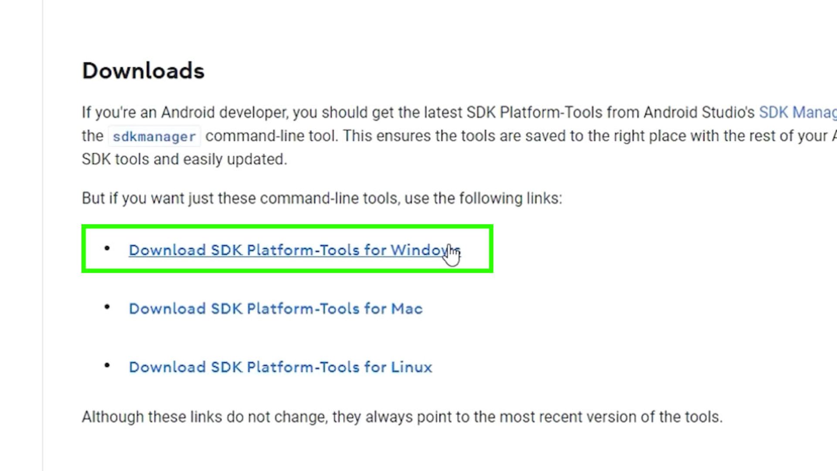
Task: Click the Downloads section heading
Action: point(143,71)
